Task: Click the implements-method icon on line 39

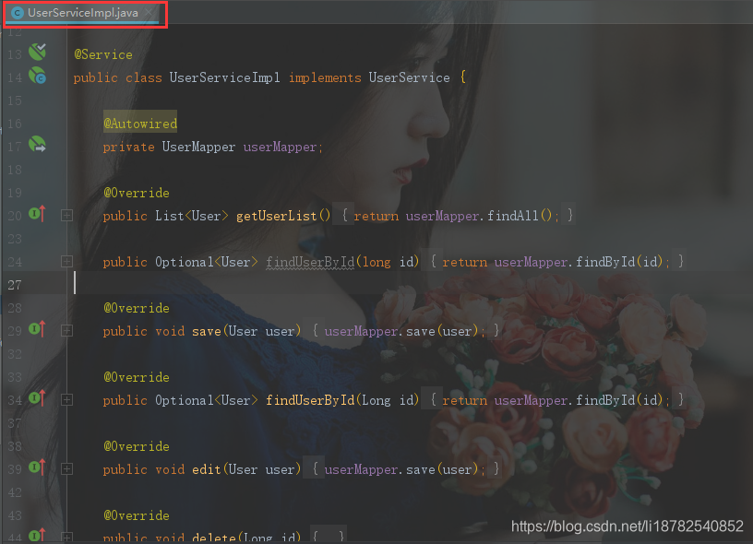Action: [37, 467]
